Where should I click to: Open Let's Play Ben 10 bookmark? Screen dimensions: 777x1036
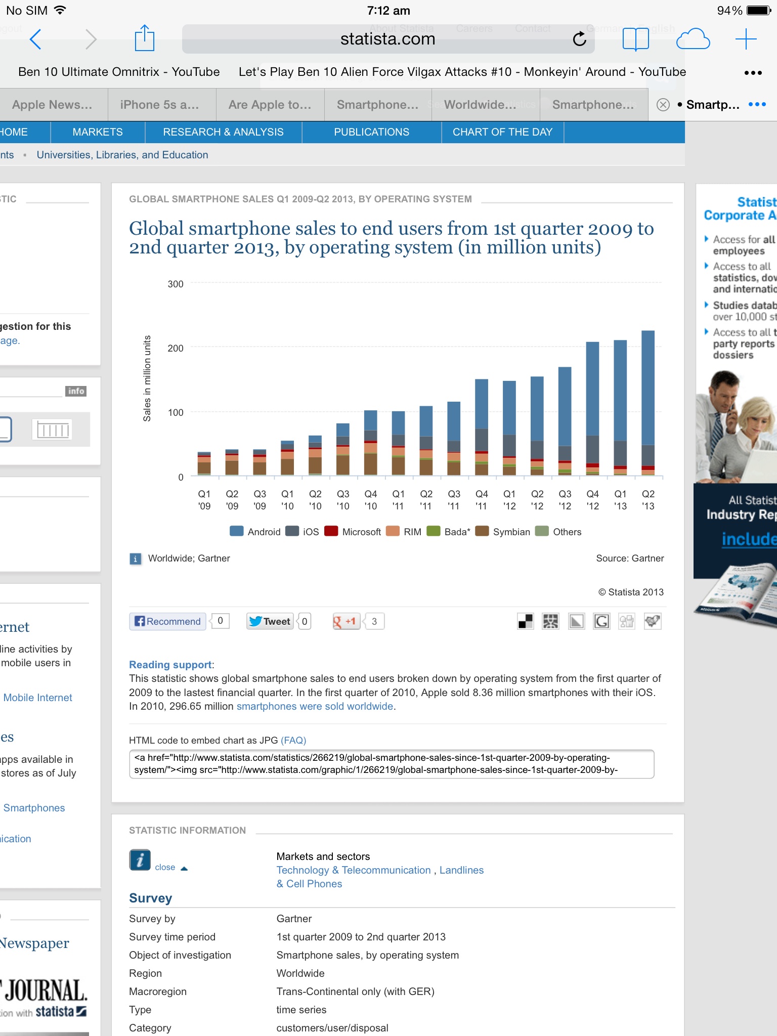coord(462,72)
